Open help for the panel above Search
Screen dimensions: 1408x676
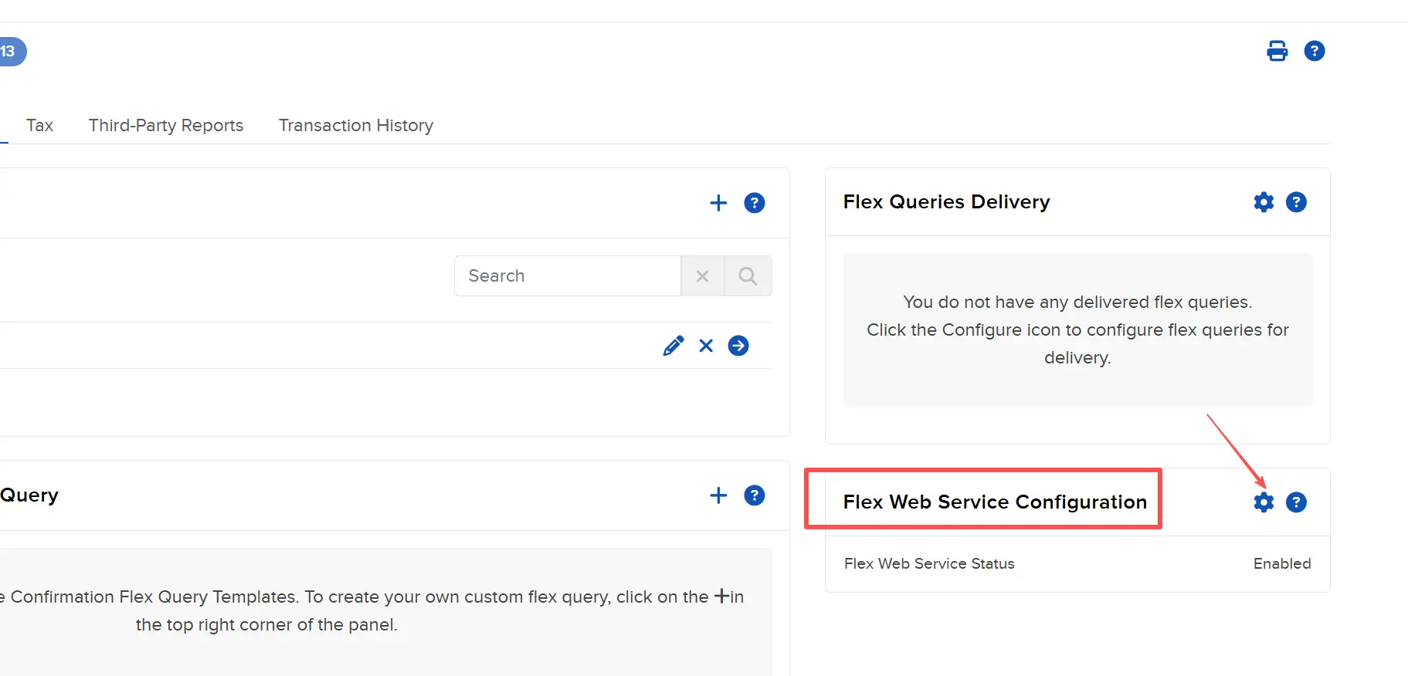point(754,203)
